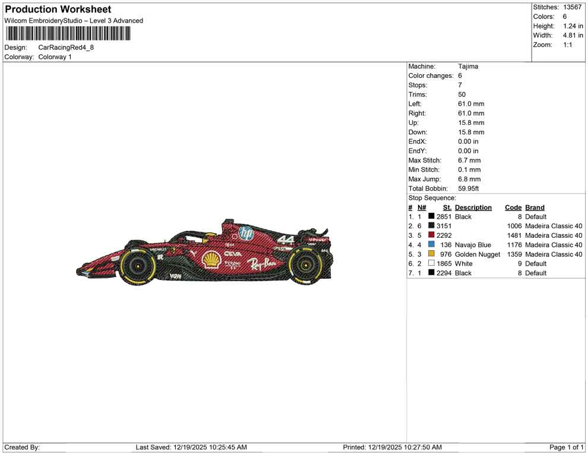Click the Production Worksheet title
Viewport: 588px width, 453px height.
[x=57, y=9]
